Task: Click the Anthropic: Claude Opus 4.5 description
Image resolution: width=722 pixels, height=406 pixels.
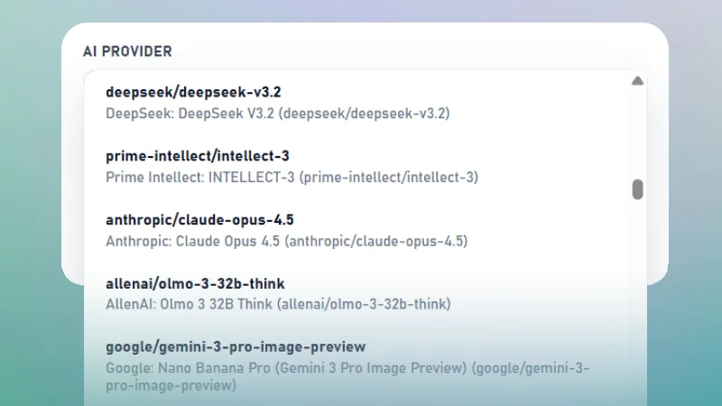Action: [286, 241]
